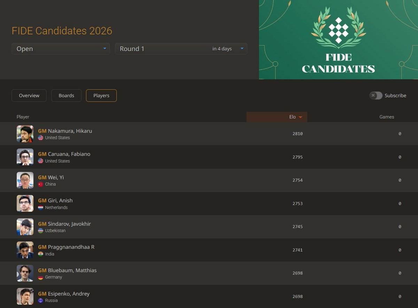This screenshot has height=308, width=418.
Task: Open Andrey Esipenko's avatar photo
Action: [25, 297]
